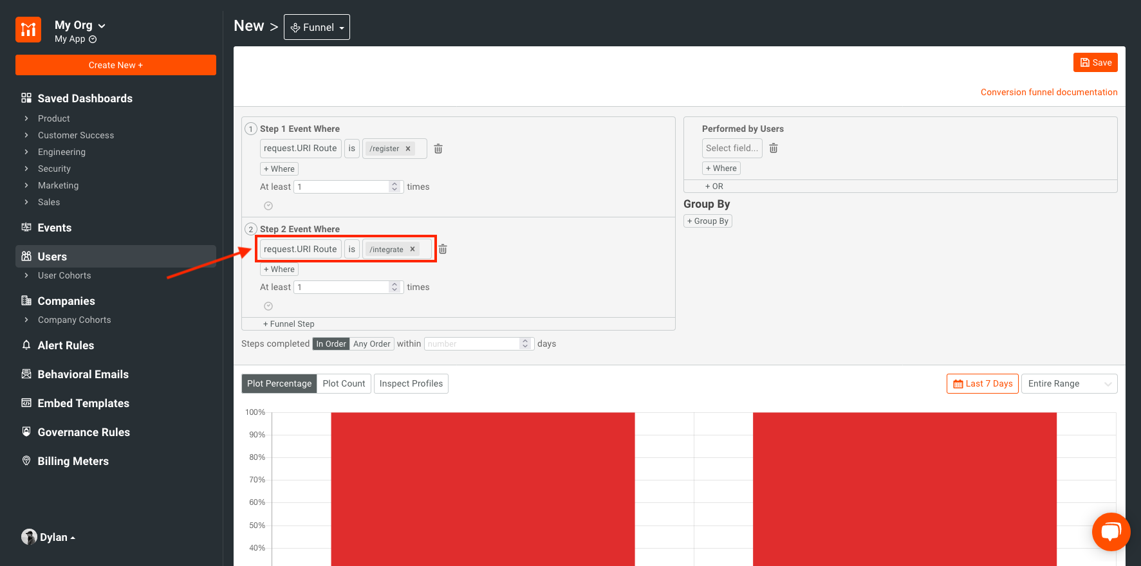Screen dimensions: 1141x566
Task: Click Dylan's profile avatar
Action: [x=29, y=537]
